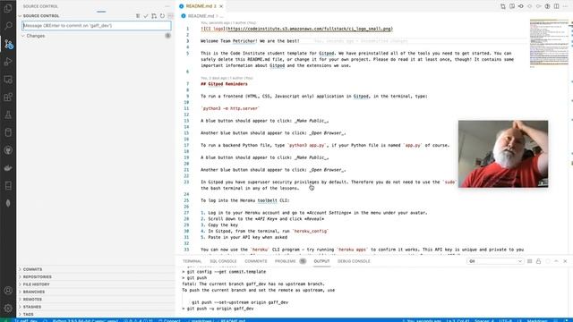573x322 pixels.
Task: Open Markdown preview to the side icon
Action: [x=512, y=6]
